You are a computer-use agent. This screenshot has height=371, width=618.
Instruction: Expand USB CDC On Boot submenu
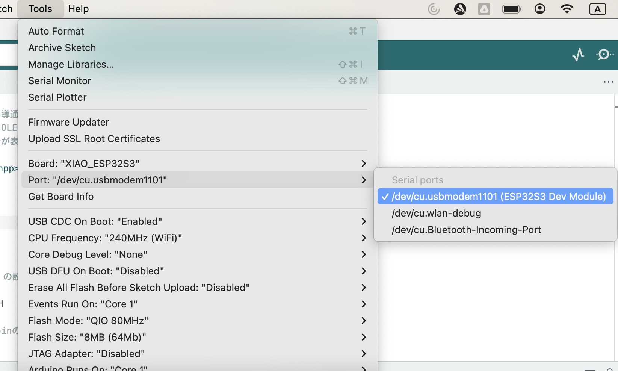point(198,221)
